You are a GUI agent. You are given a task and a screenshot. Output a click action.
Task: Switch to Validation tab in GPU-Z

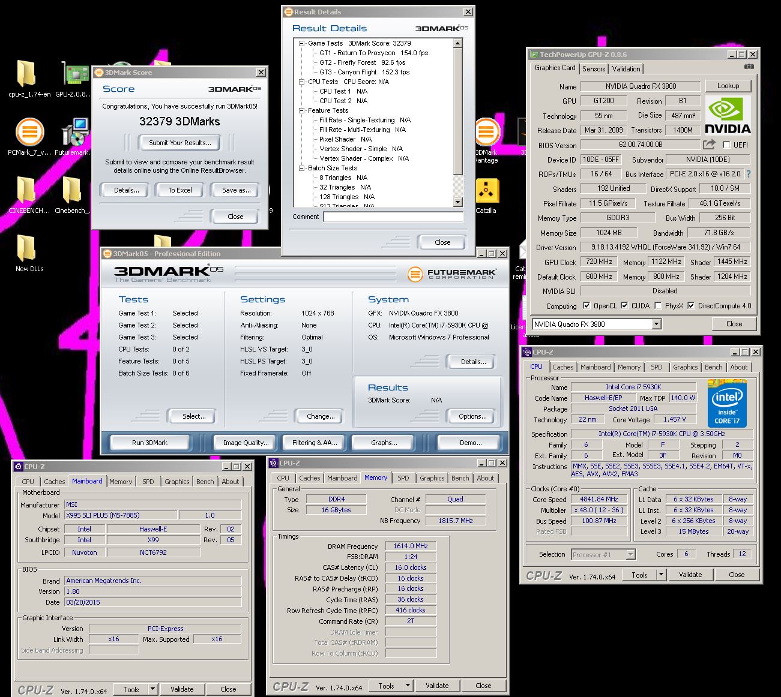(x=626, y=69)
